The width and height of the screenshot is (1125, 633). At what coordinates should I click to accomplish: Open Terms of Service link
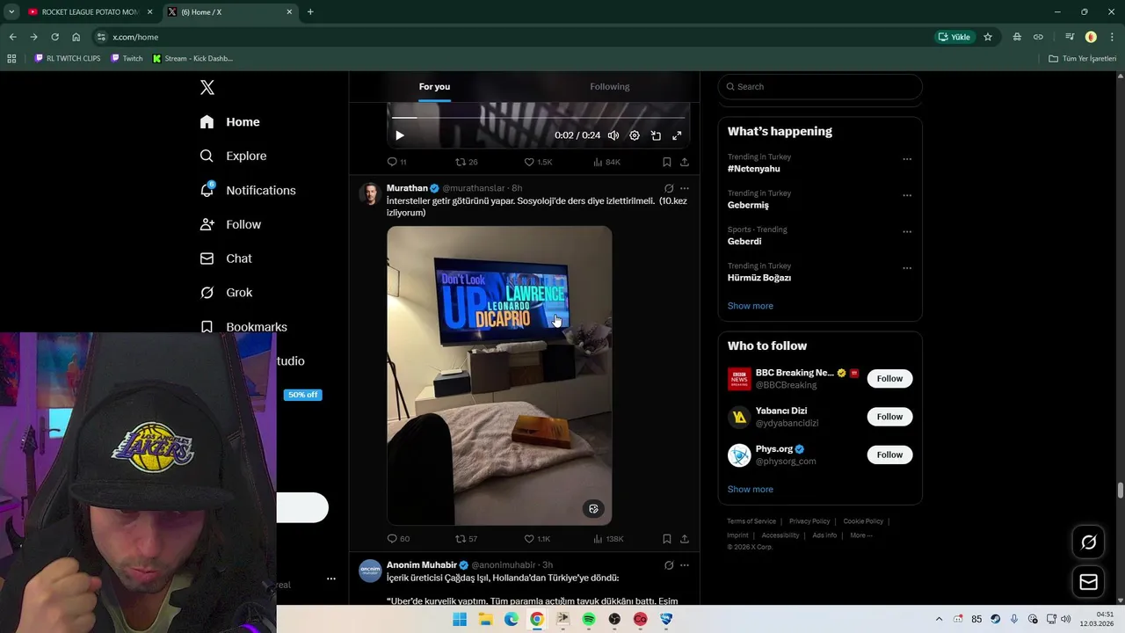click(751, 521)
